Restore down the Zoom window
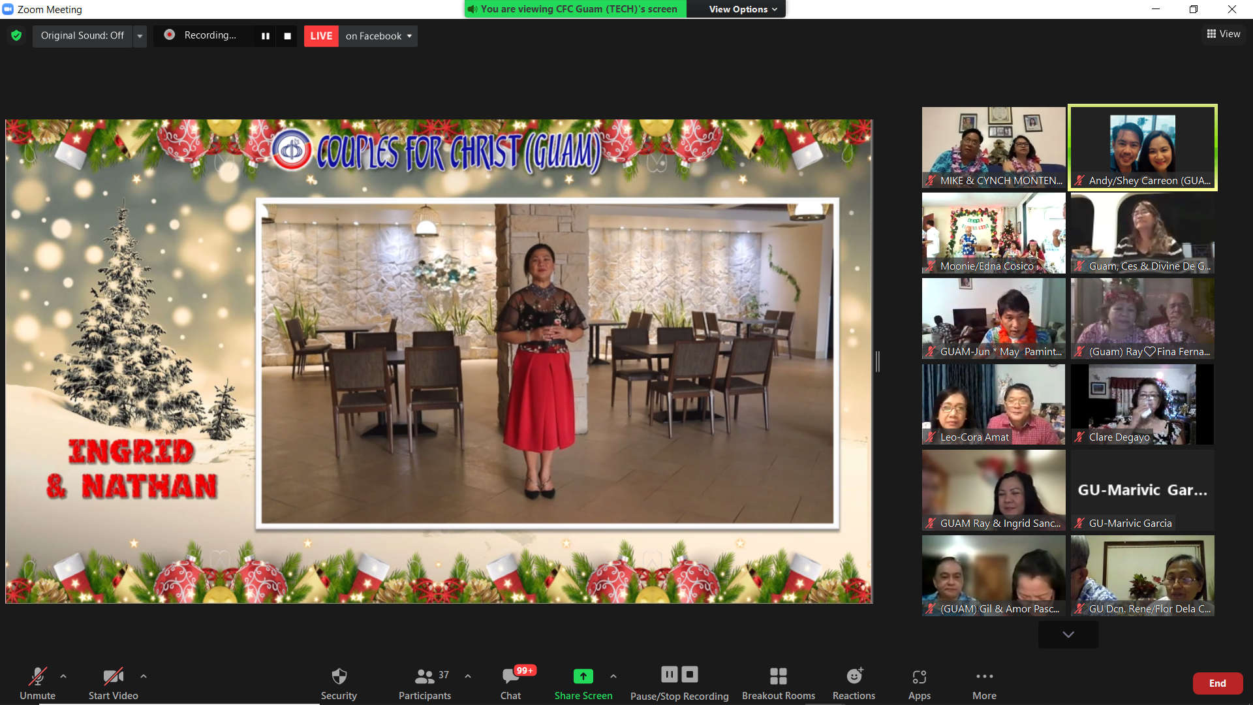Viewport: 1253px width, 705px height. click(1194, 9)
